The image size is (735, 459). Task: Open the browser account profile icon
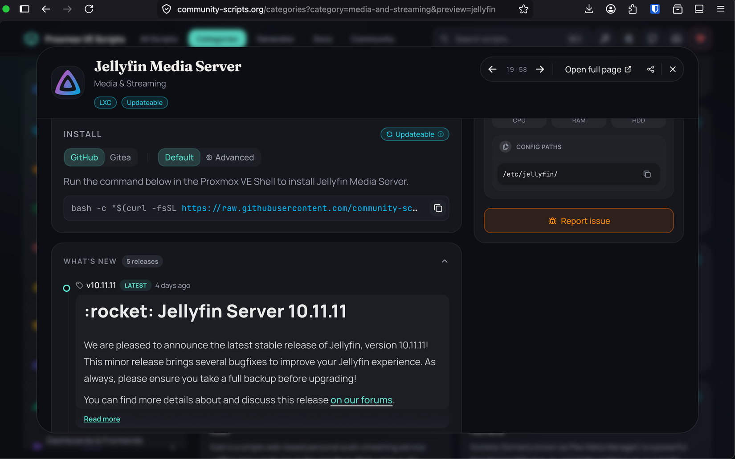pos(611,9)
